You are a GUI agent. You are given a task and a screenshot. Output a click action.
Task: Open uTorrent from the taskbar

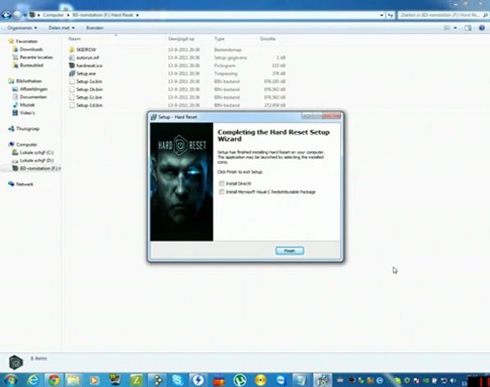[240, 380]
